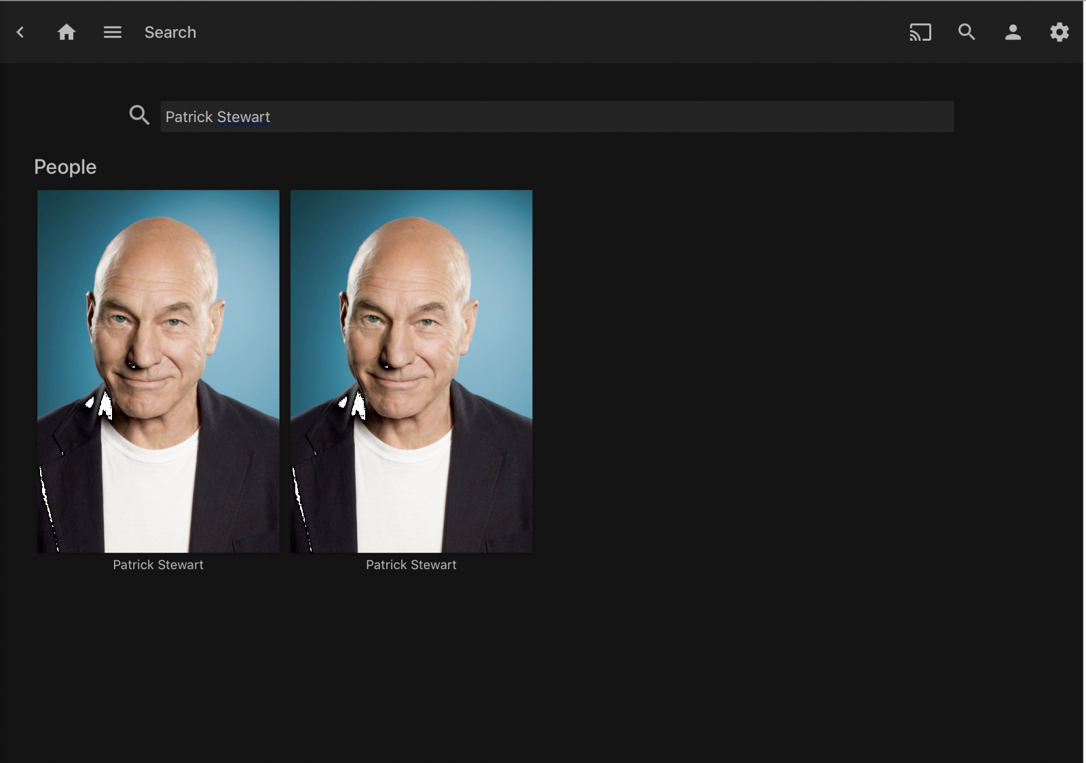Navigate home using the house icon
Screen dimensions: 1086x763
[67, 32]
